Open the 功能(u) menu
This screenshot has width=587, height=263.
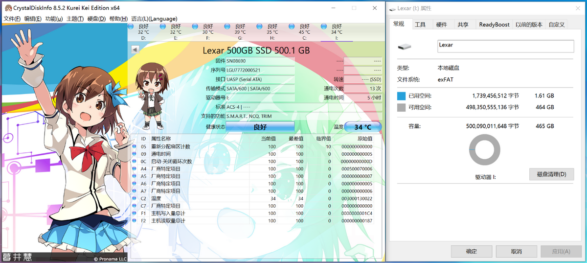click(54, 19)
